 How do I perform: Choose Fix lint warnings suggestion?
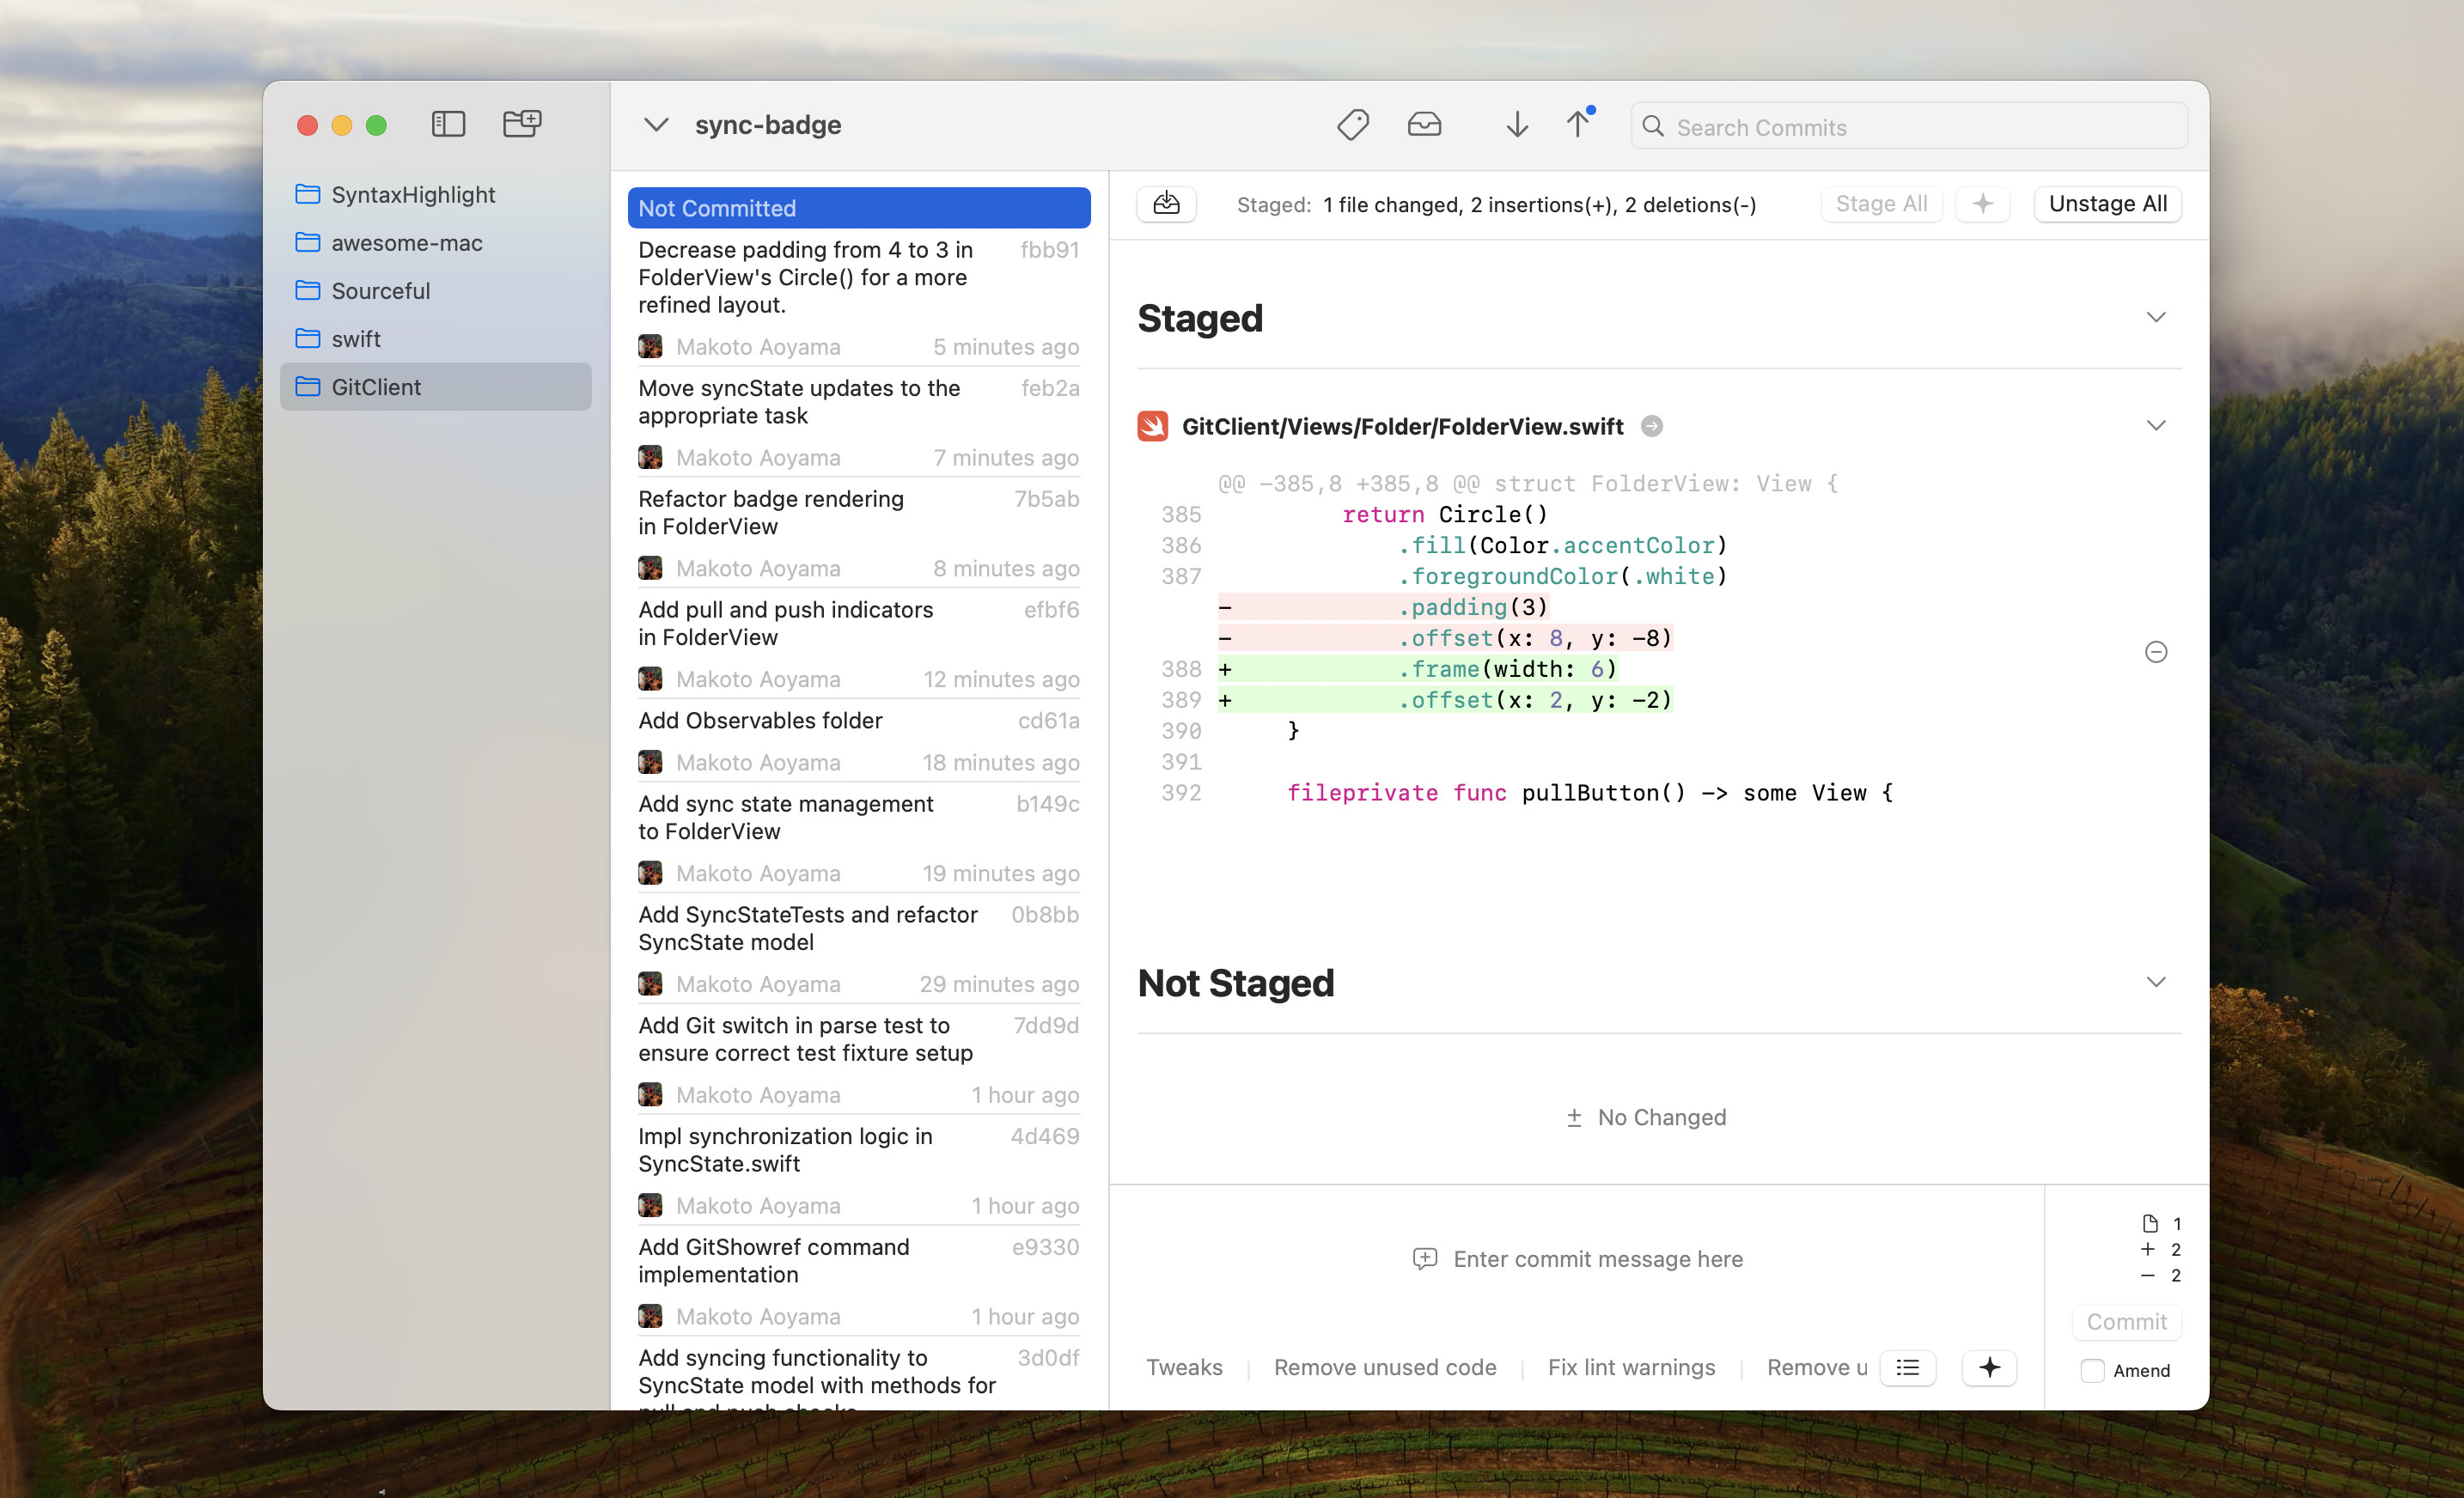(x=1631, y=1367)
